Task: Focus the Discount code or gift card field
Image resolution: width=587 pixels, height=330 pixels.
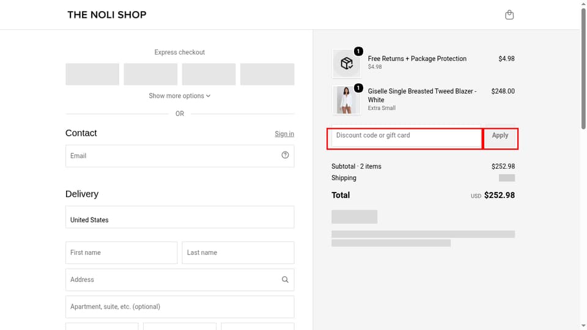Action: pyautogui.click(x=406, y=136)
